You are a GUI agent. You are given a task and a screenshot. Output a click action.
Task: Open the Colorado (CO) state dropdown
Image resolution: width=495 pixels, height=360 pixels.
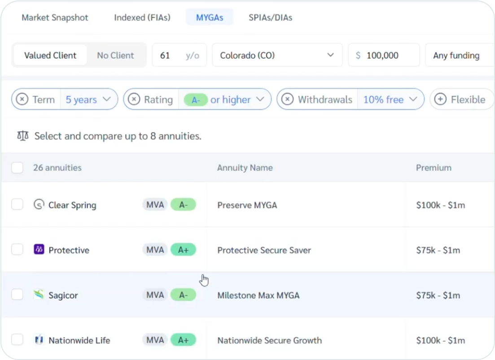pyautogui.click(x=277, y=55)
